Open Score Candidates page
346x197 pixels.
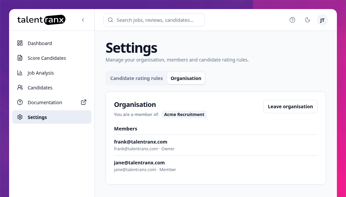coord(52,58)
